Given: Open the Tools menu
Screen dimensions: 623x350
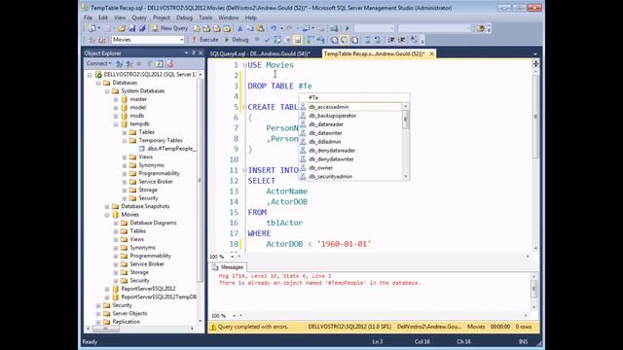Looking at the screenshot, I should 205,17.
